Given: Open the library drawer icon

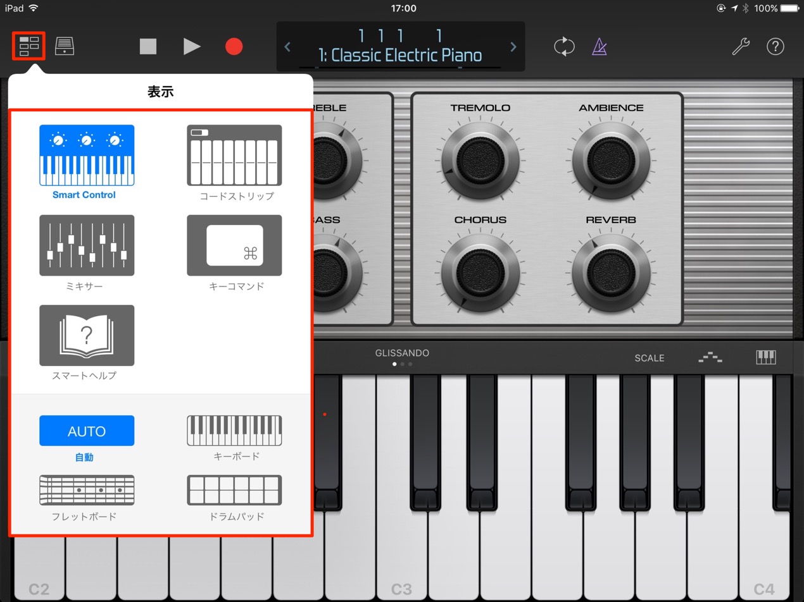Looking at the screenshot, I should click(65, 46).
